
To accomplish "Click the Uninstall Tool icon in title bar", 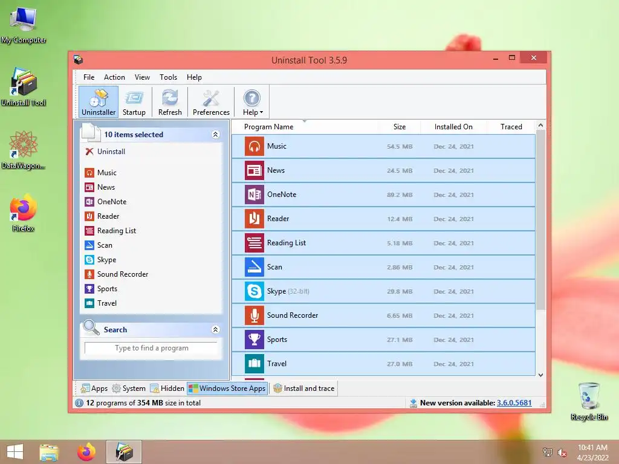I will tap(78, 60).
